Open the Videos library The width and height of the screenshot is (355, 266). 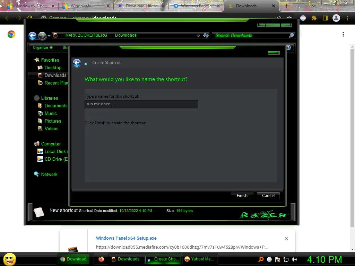(51, 129)
